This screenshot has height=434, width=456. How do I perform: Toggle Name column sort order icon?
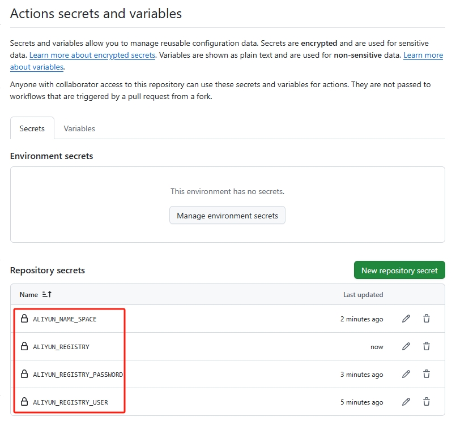point(47,295)
